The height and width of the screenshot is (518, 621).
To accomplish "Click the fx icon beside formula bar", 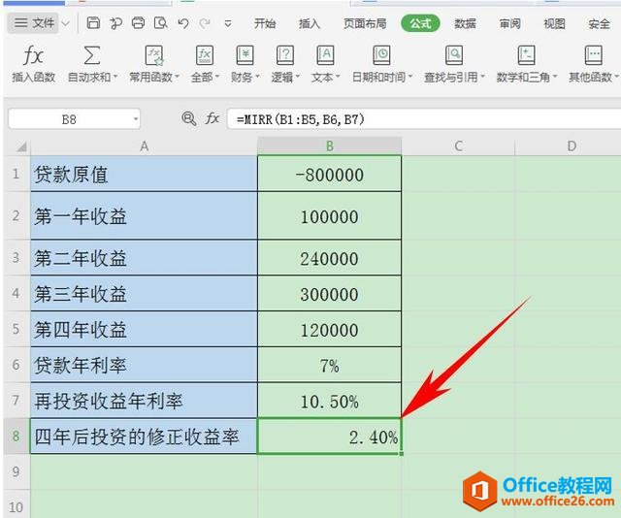I will [212, 118].
